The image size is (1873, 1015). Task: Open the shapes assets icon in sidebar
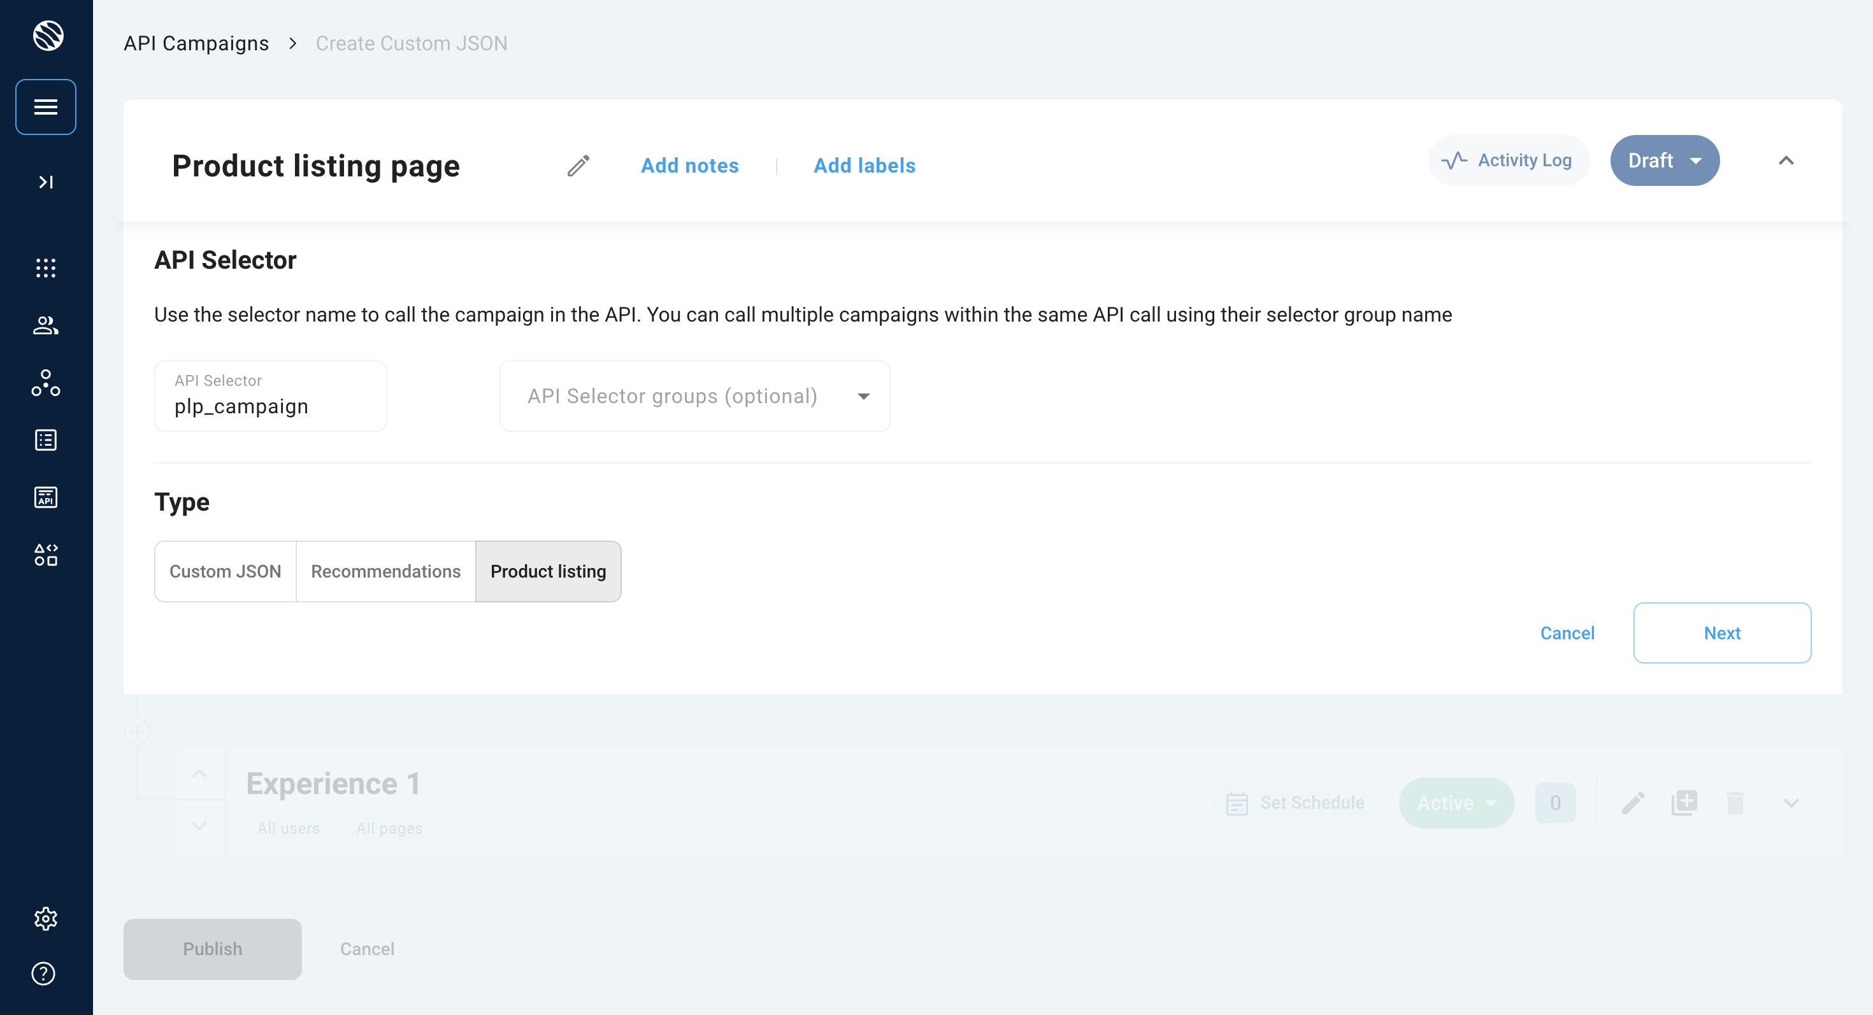(46, 555)
